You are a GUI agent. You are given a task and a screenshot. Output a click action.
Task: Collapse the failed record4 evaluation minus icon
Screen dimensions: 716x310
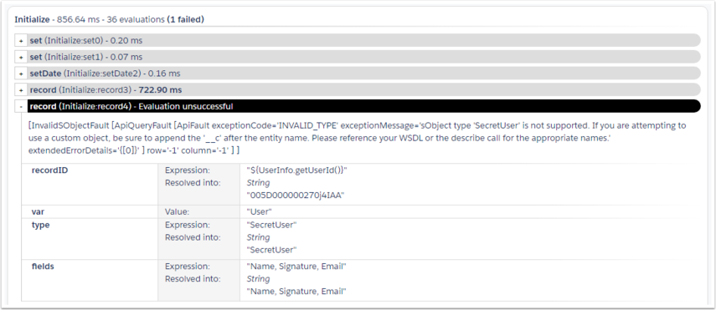point(21,106)
